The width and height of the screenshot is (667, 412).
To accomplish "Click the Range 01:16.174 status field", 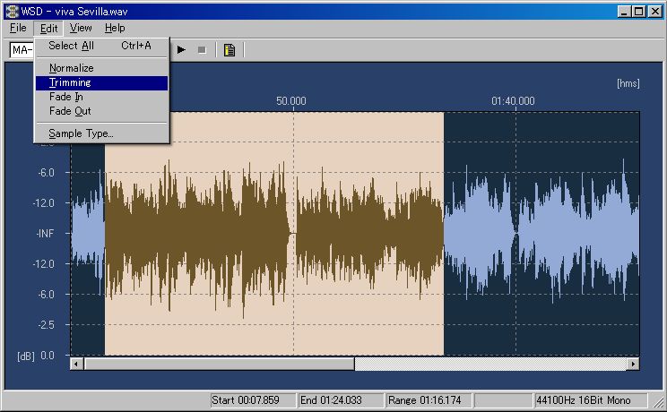I will pyautogui.click(x=429, y=400).
